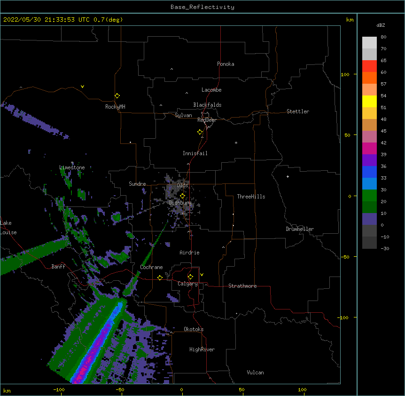Click the Cochrane city label
405x396 pixels.
pyautogui.click(x=151, y=267)
